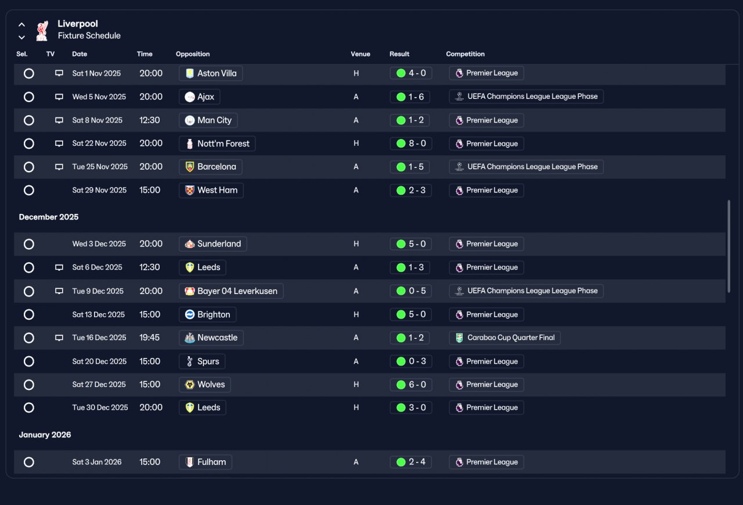Click Champions League logo in Ajax row
The width and height of the screenshot is (743, 505).
click(x=459, y=97)
